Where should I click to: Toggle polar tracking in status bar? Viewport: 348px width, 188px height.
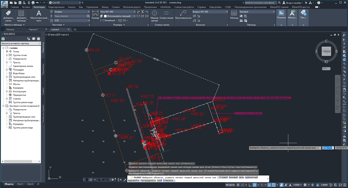coord(255,185)
